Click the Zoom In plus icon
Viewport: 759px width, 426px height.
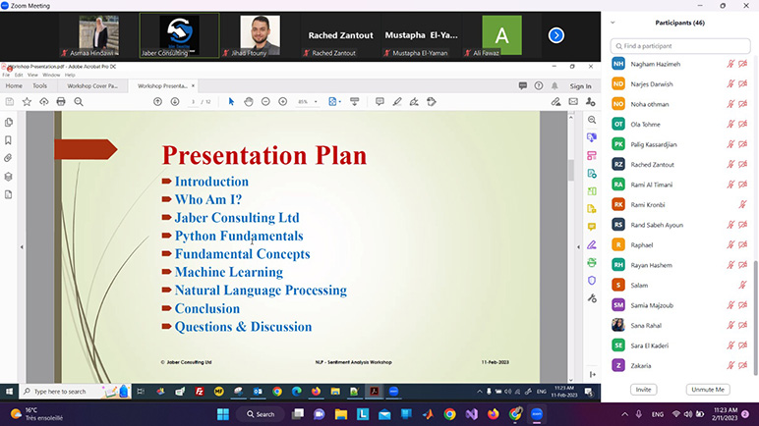click(x=283, y=101)
